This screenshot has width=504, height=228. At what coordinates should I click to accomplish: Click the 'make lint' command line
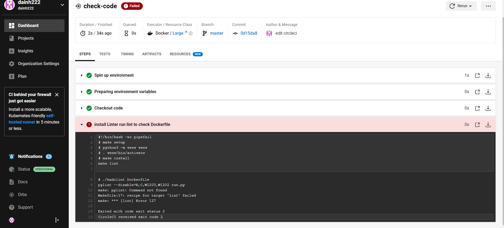pos(108,164)
